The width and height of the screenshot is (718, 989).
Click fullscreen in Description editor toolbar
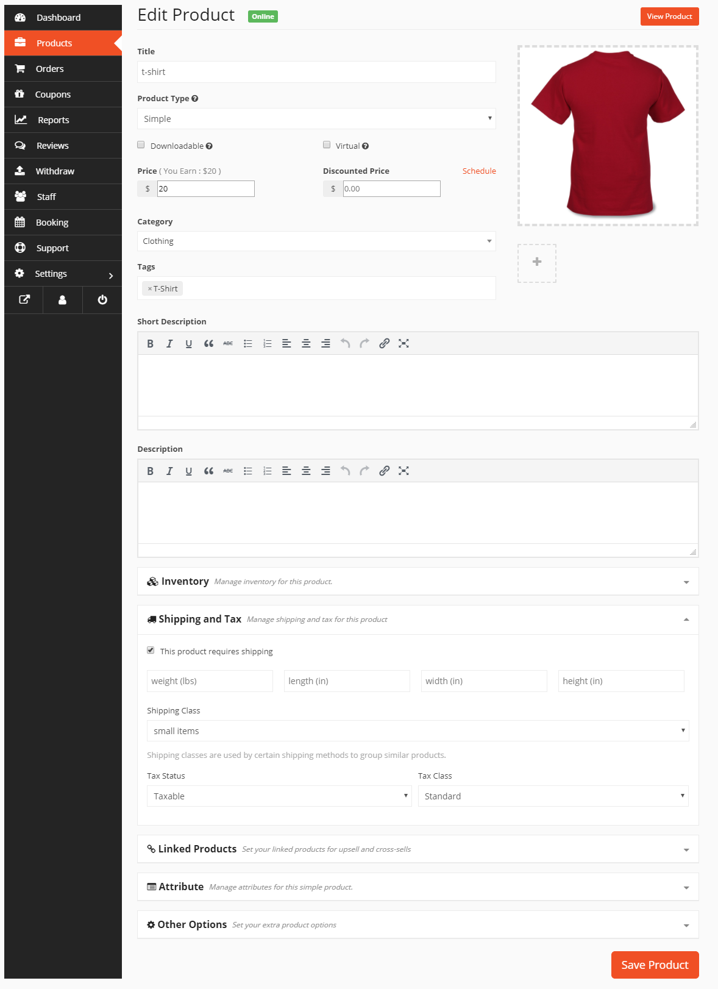click(x=403, y=471)
